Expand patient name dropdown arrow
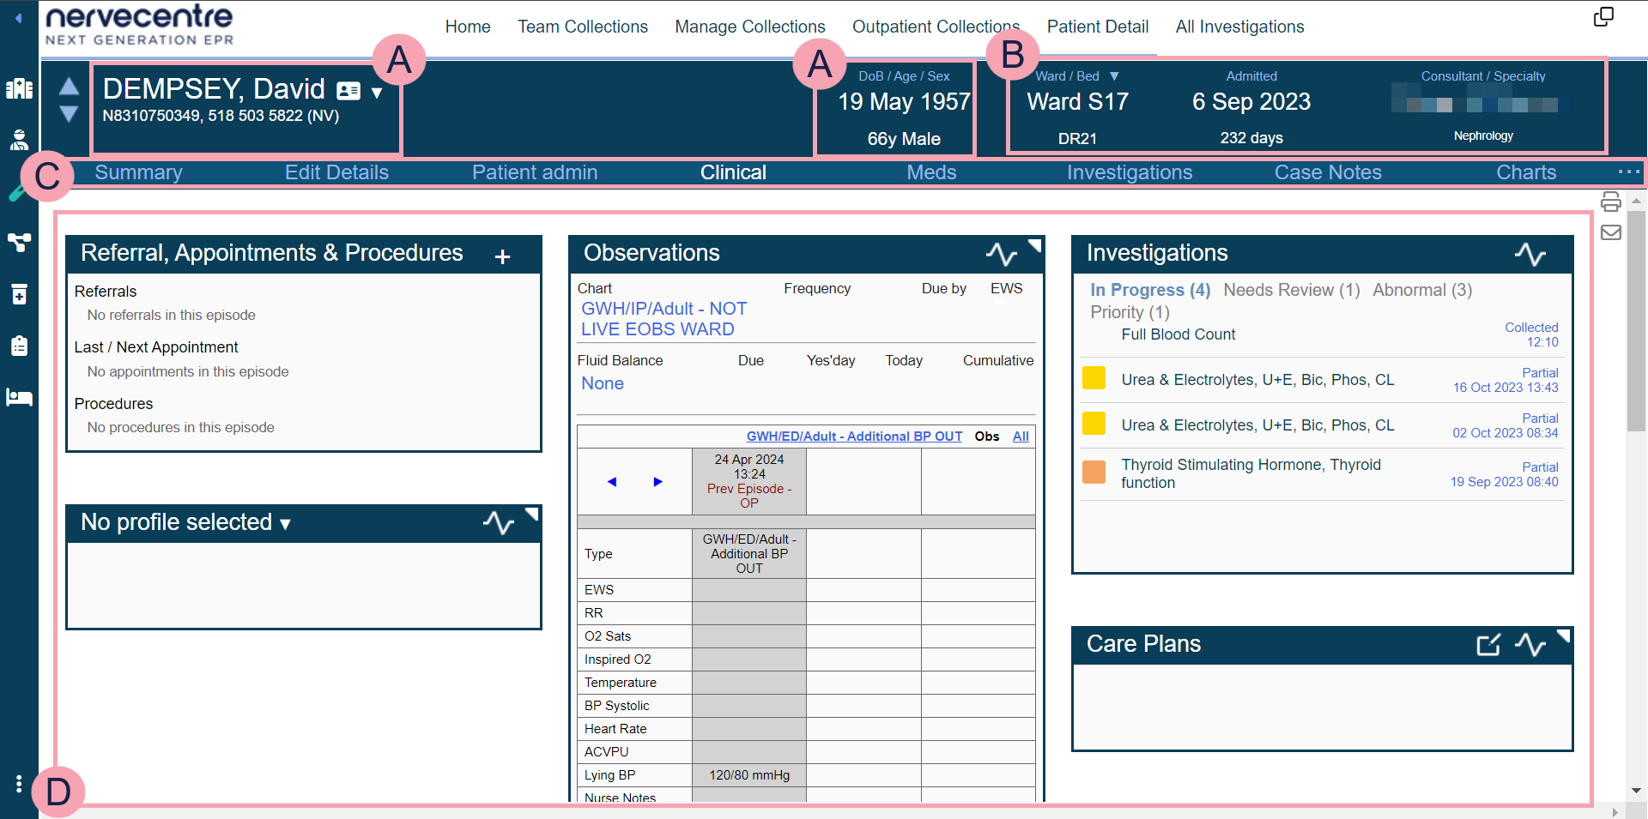 pos(377,93)
